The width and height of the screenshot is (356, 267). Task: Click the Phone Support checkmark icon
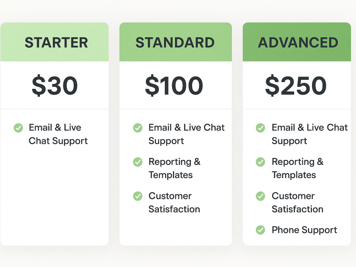click(x=261, y=230)
